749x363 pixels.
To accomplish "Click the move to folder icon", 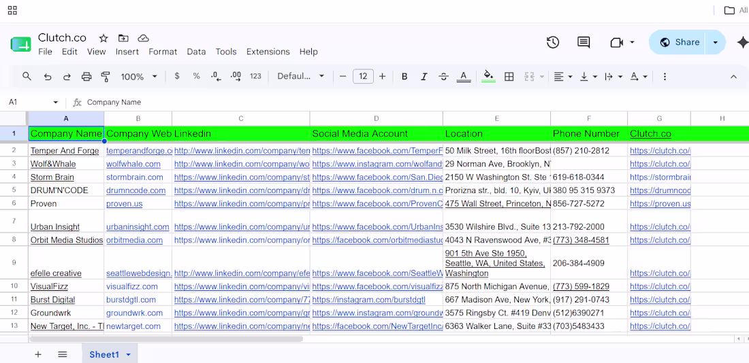I will click(x=123, y=38).
